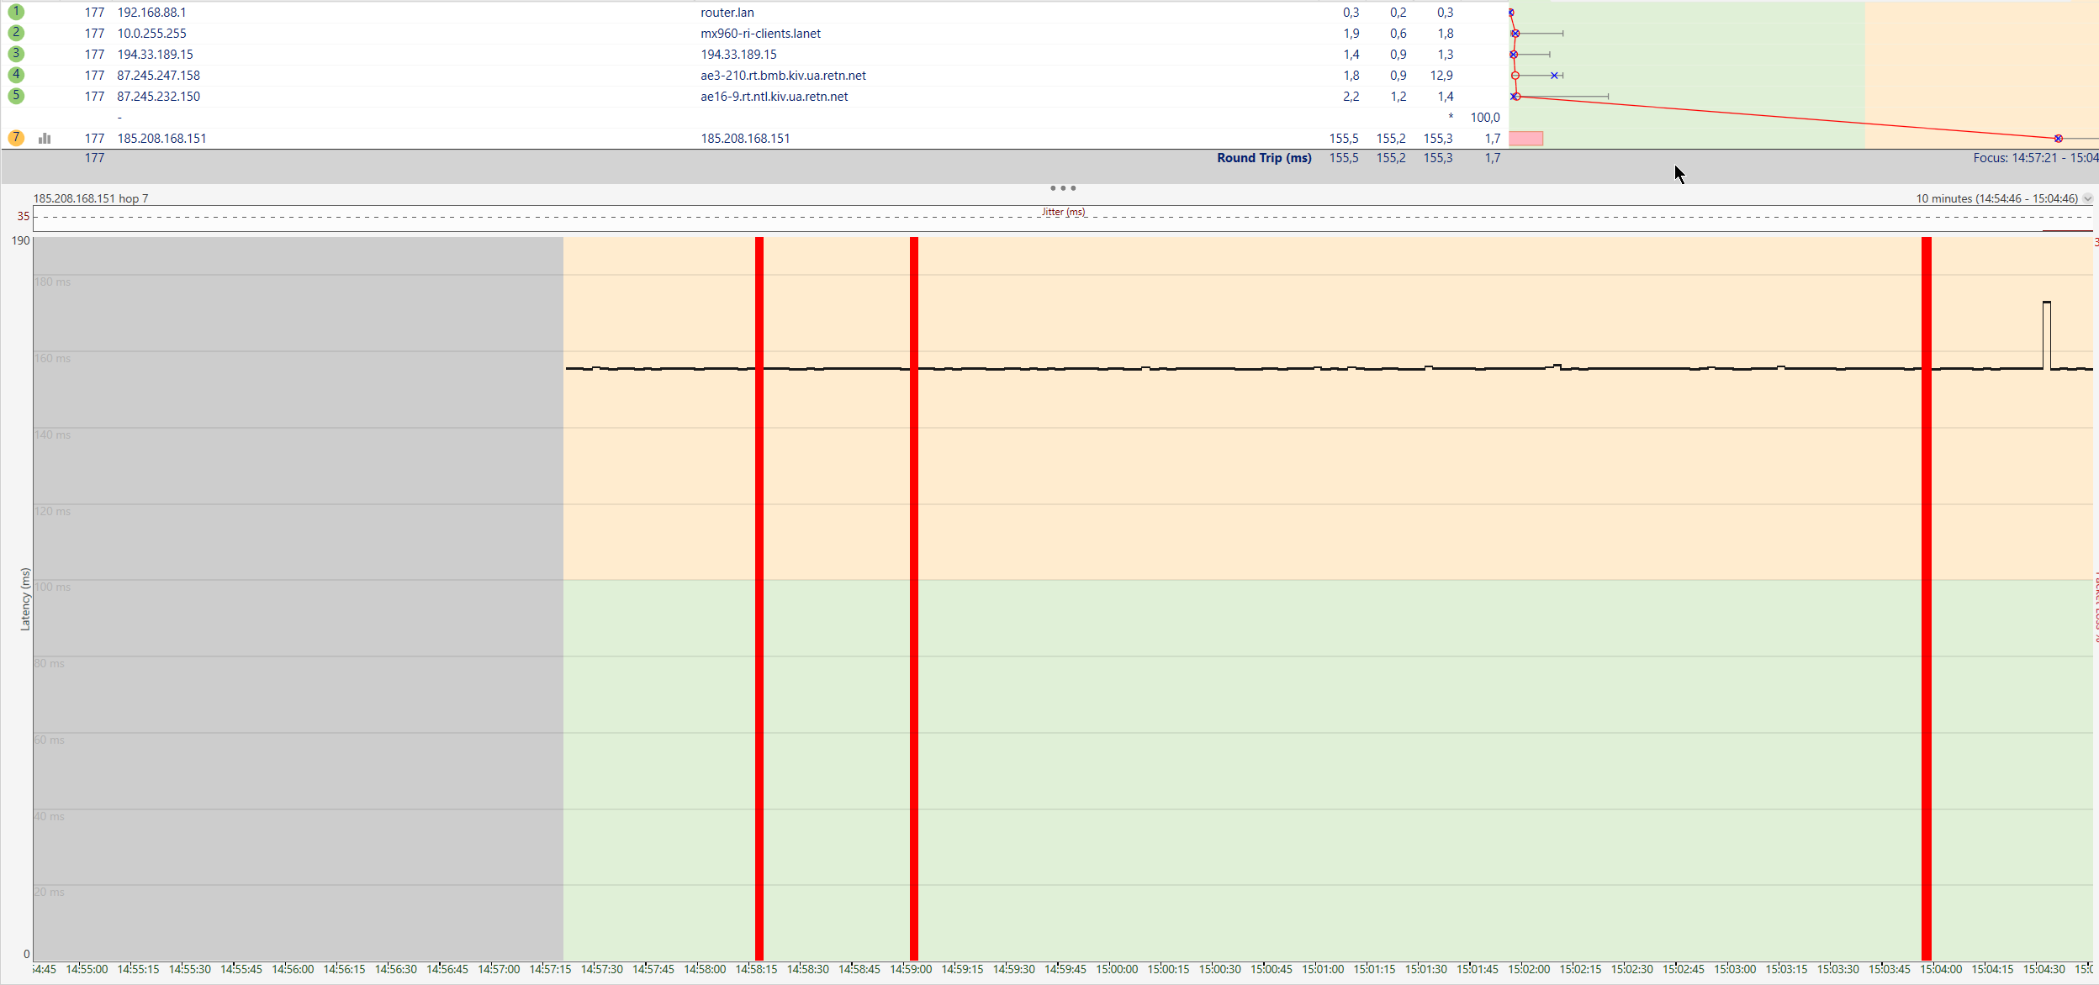The image size is (2099, 985).
Task: Click the Jitter (ms) graph strip
Action: [1063, 219]
